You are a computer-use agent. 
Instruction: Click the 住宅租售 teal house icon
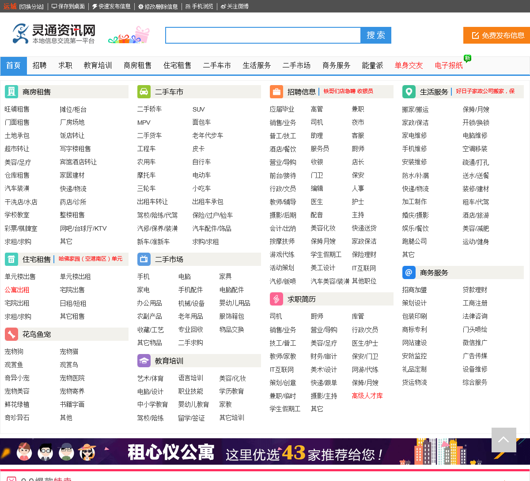(x=11, y=259)
